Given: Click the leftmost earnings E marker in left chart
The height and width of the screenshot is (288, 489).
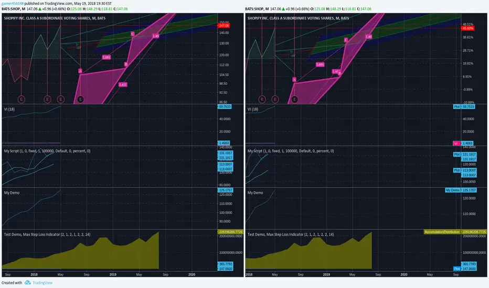Looking at the screenshot, I should (x=21, y=99).
